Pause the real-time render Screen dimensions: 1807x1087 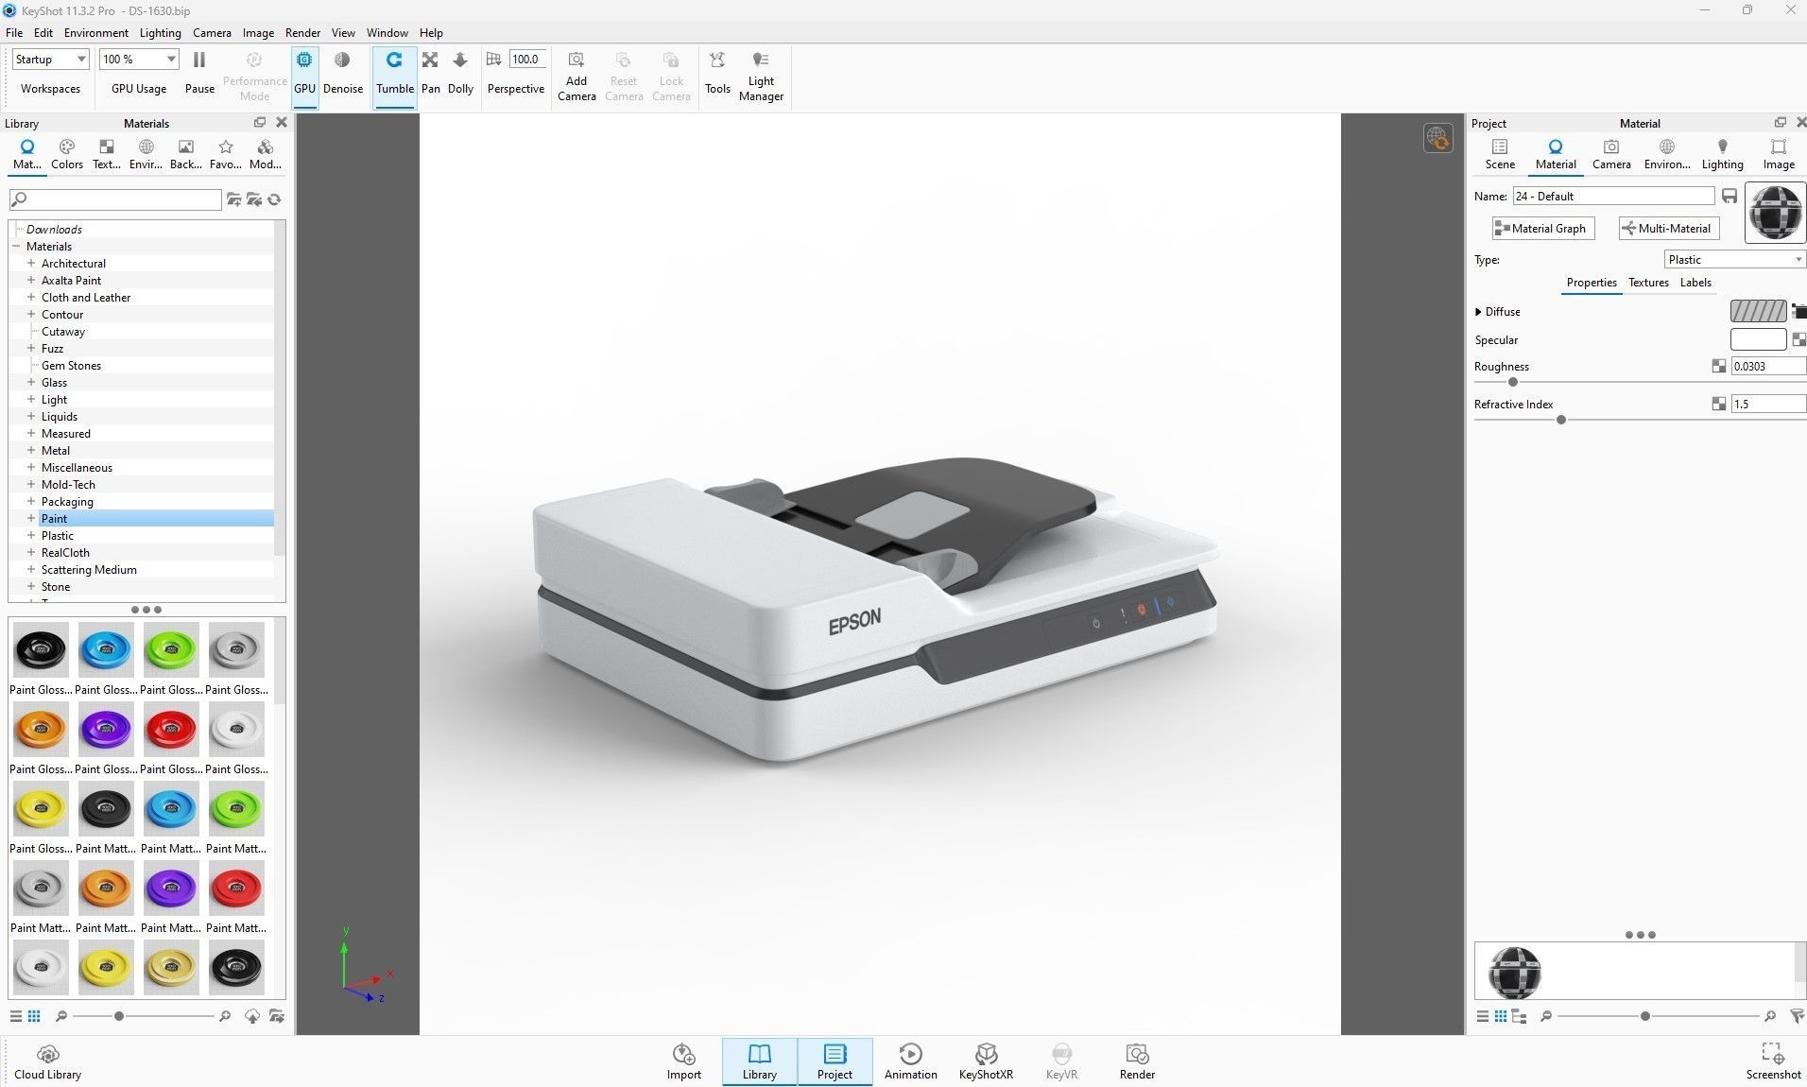tap(199, 73)
